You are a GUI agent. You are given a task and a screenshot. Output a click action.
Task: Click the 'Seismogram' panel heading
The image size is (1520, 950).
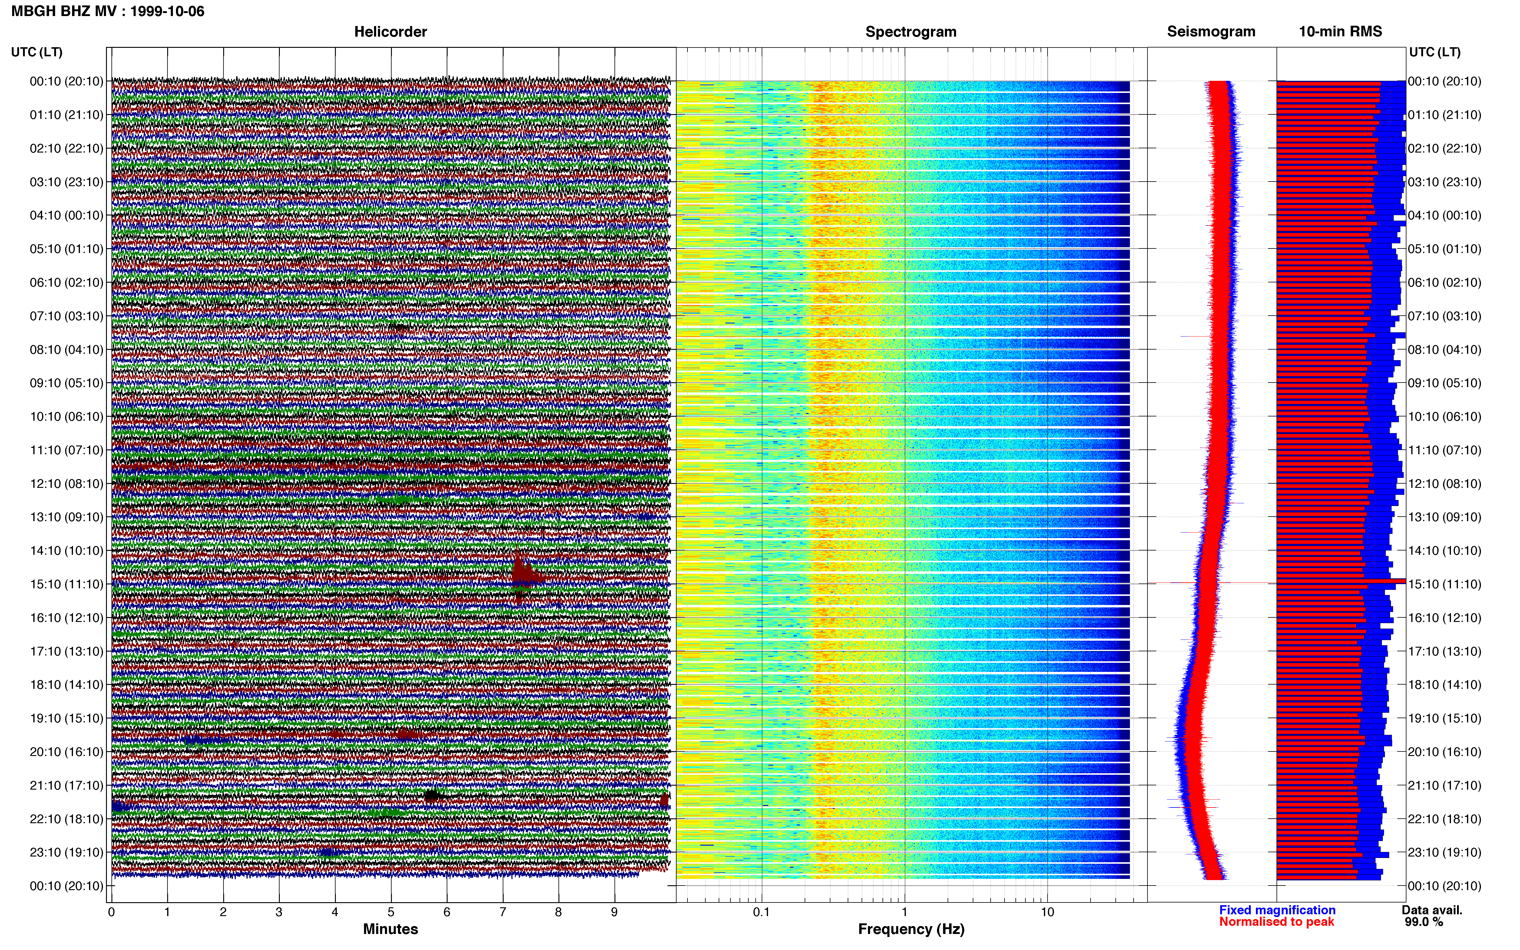(1211, 31)
